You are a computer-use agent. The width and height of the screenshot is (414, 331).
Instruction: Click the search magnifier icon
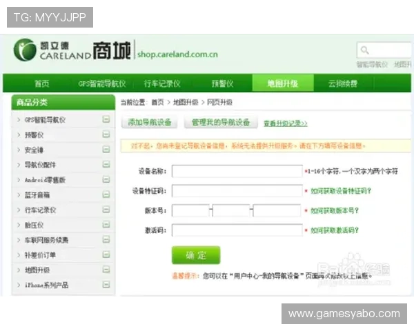pyautogui.click(x=364, y=50)
